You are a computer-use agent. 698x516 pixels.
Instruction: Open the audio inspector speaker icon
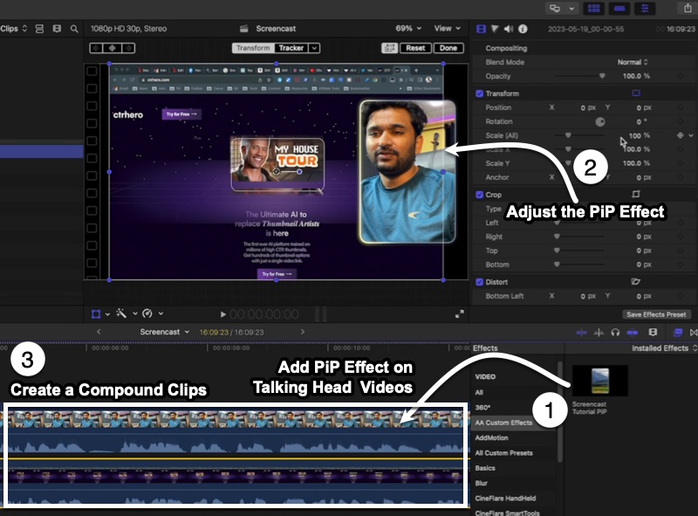click(509, 29)
